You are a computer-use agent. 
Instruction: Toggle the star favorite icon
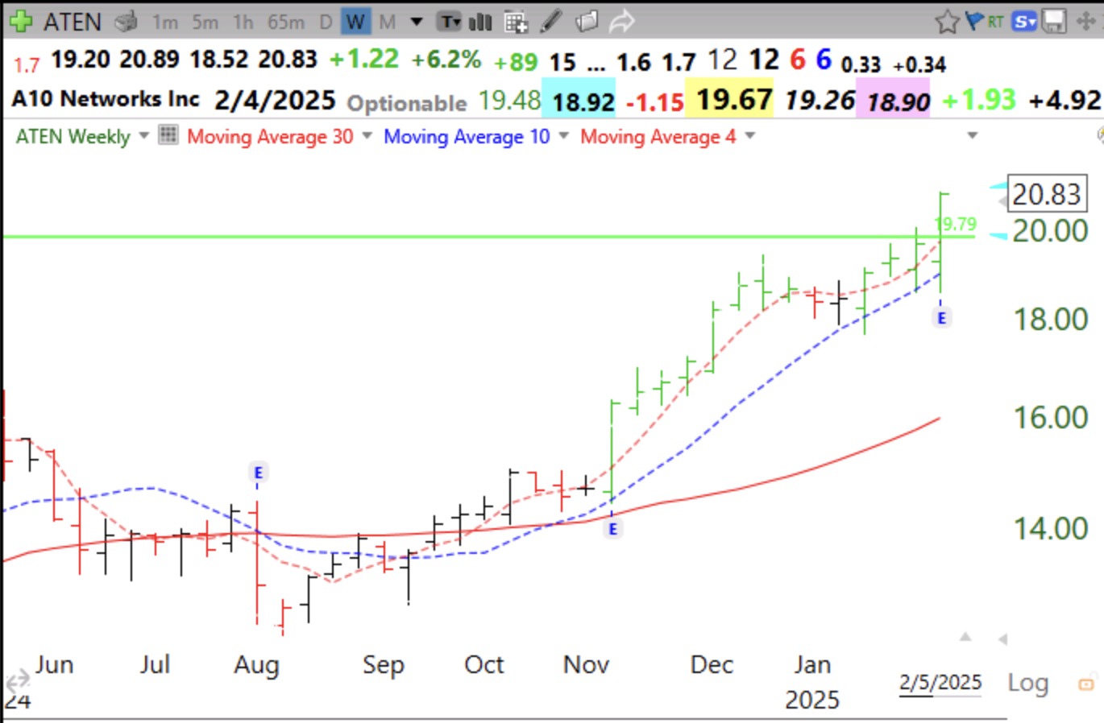coord(948,21)
